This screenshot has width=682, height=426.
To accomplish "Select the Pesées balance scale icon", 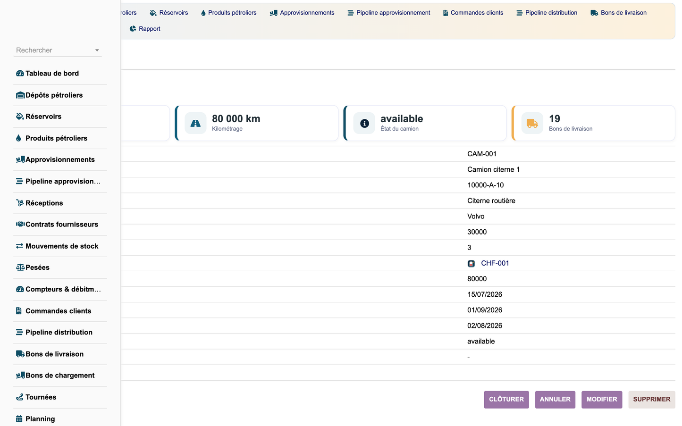I will [x=20, y=267].
